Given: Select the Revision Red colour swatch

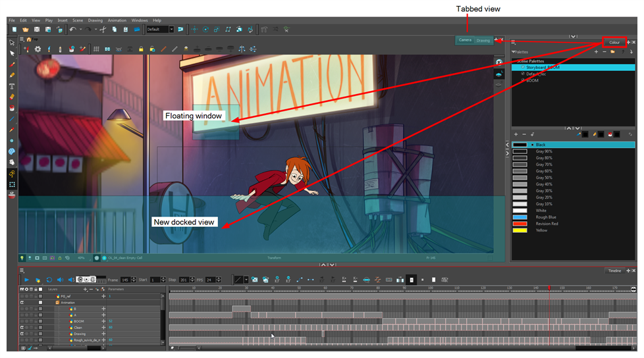Looking at the screenshot, I should click(x=547, y=224).
